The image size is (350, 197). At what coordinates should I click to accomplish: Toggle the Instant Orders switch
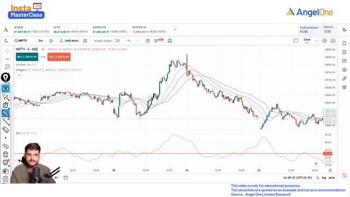tap(116, 40)
